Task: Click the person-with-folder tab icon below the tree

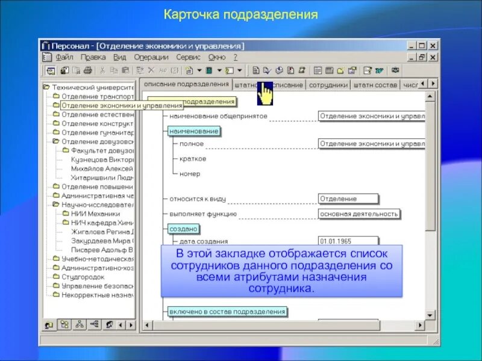Action: tap(49, 325)
